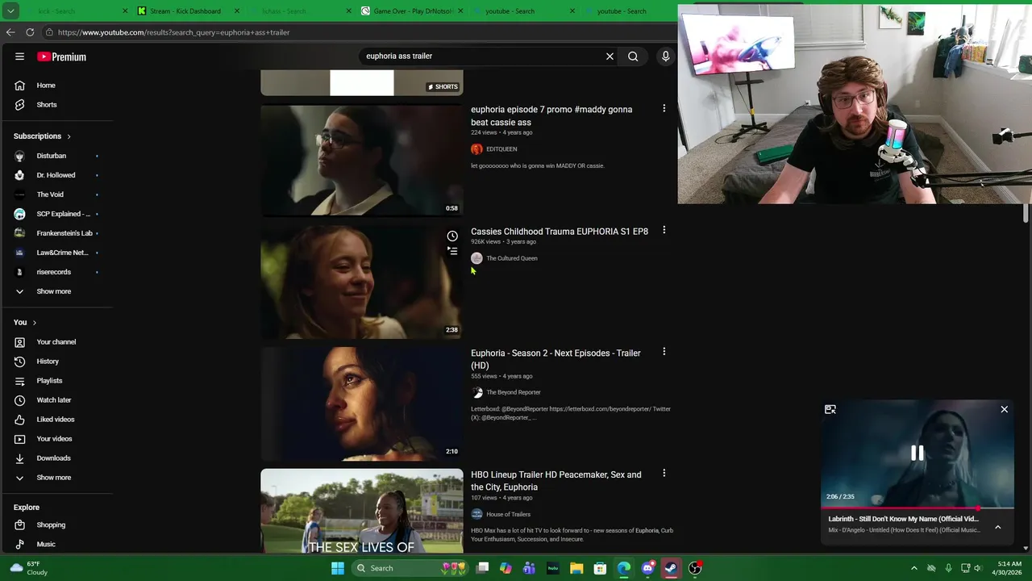Open Your channel in sidebar
Viewport: 1032px width, 581px height.
coord(56,342)
